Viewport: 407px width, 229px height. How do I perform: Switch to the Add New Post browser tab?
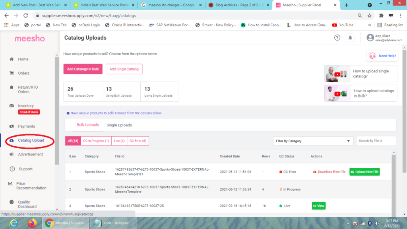click(36, 5)
